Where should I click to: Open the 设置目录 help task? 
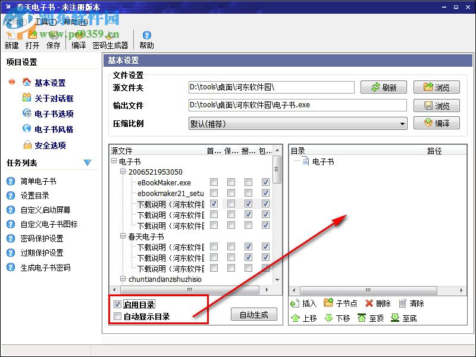(35, 195)
